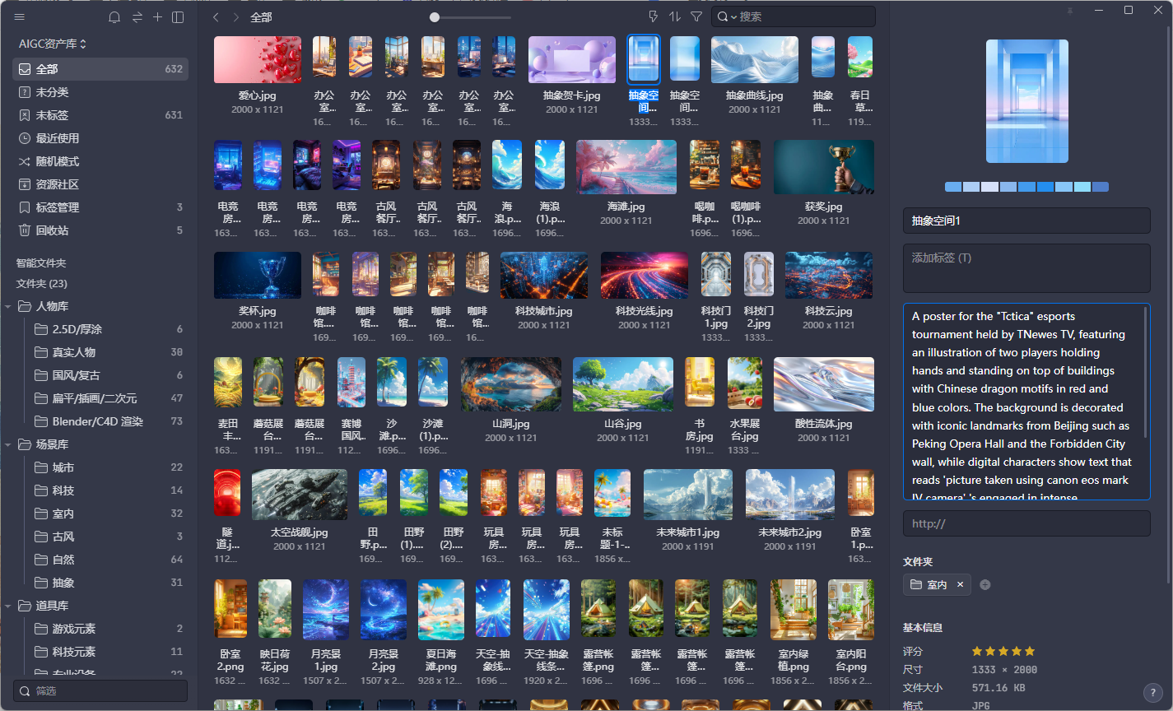Open the sort order icon
1173x711 pixels.
click(x=675, y=16)
